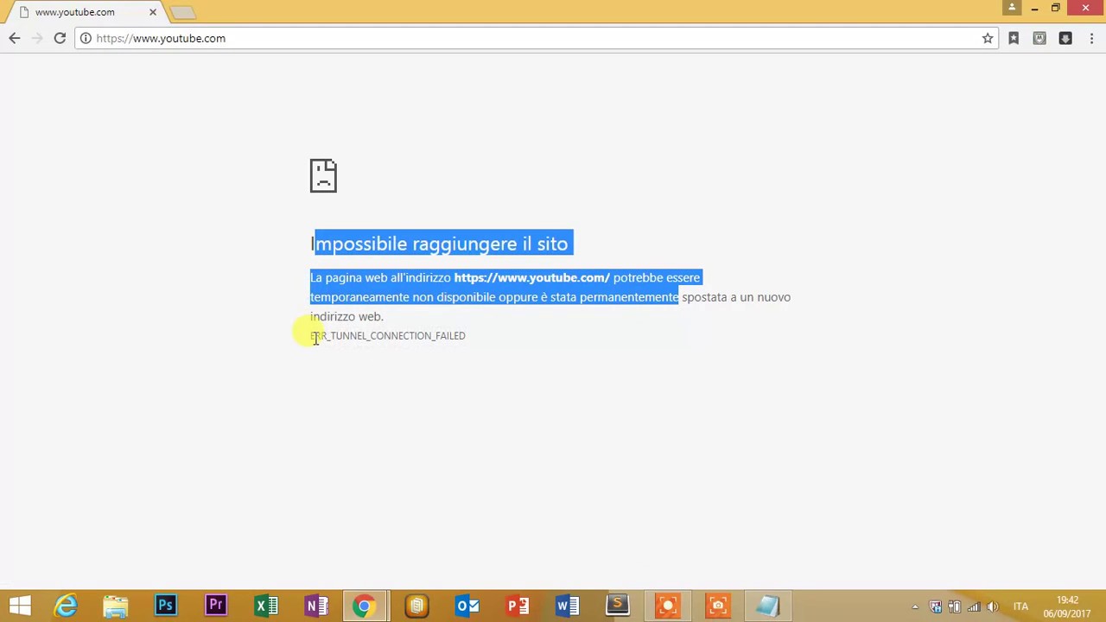
Task: Open Outlook from the taskbar
Action: [x=467, y=606]
